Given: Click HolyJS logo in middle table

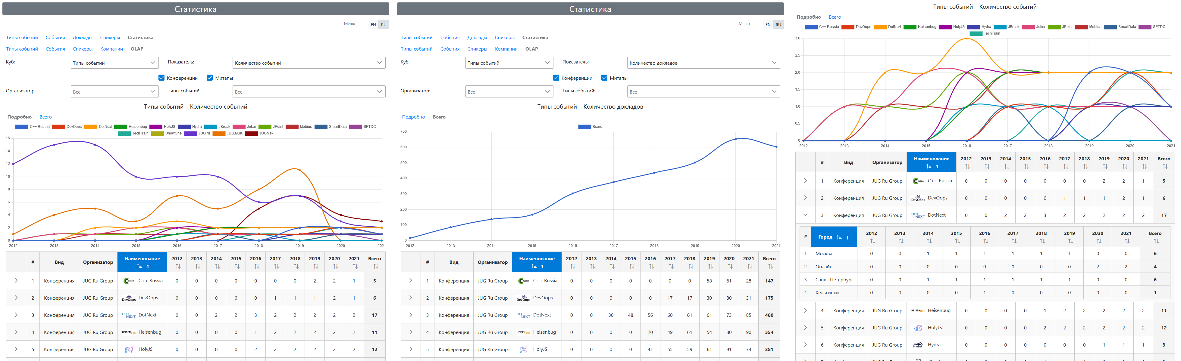Looking at the screenshot, I should click(x=524, y=350).
